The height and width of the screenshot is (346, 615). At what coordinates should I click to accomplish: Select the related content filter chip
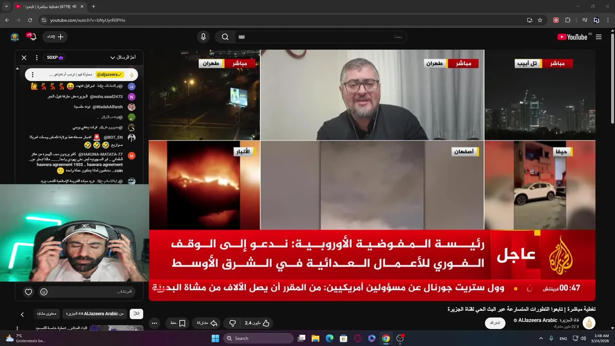click(x=47, y=314)
